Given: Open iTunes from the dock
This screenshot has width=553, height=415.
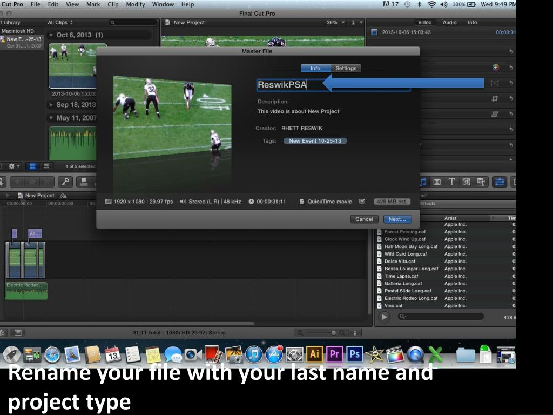Looking at the screenshot, I should coord(253,354).
